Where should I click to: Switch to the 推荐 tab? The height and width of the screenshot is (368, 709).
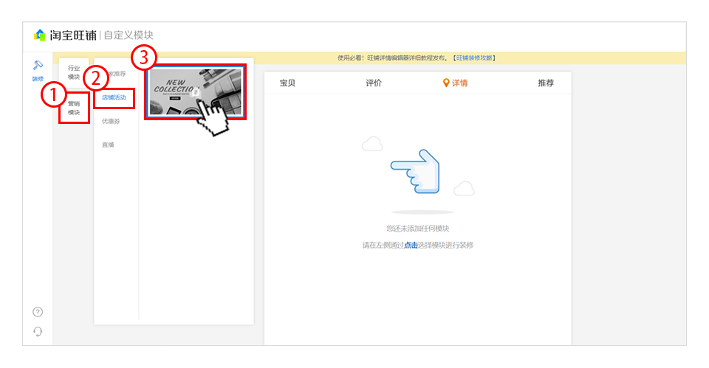tap(546, 83)
